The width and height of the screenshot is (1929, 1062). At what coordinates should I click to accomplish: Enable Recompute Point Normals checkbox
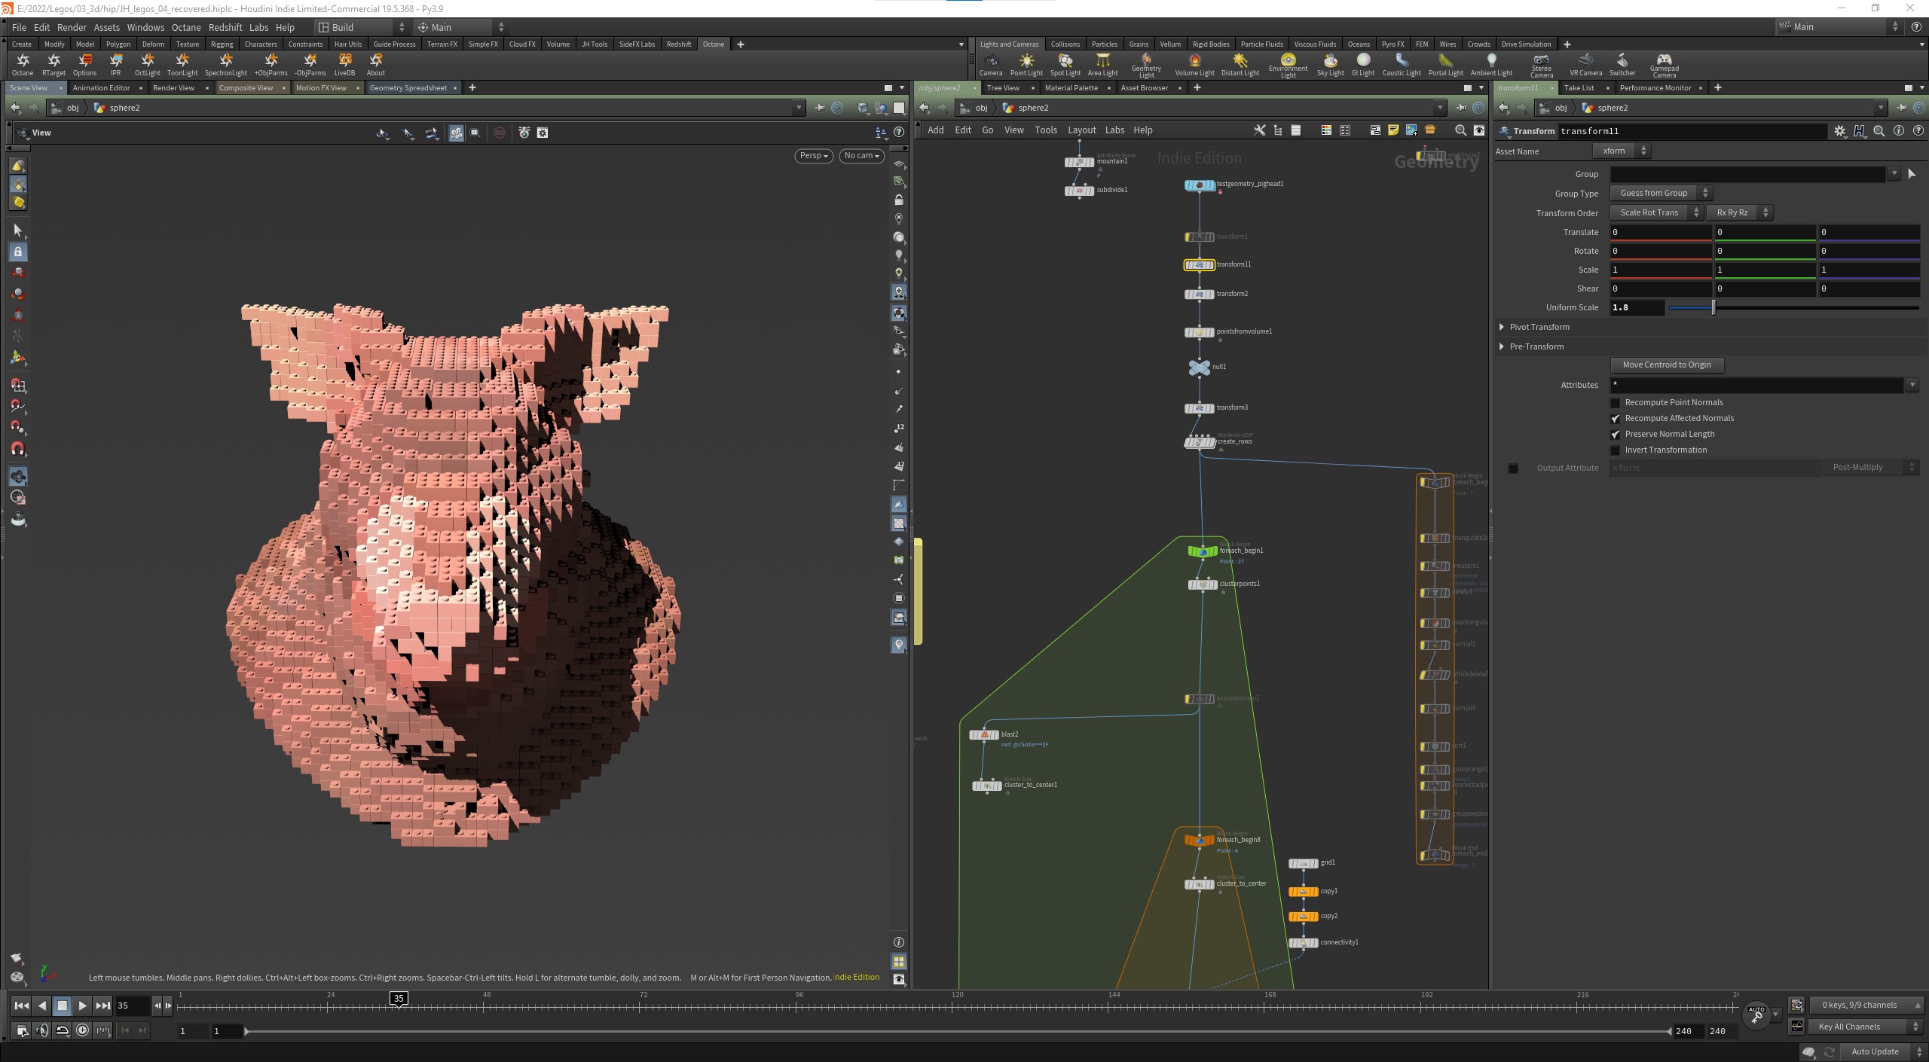(1615, 403)
